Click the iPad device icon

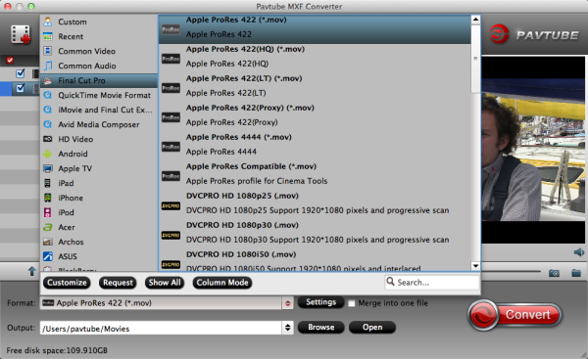pyautogui.click(x=48, y=183)
